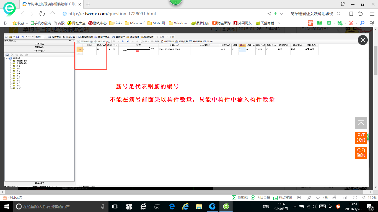The width and height of the screenshot is (378, 212).
Task: Click the 快剪辑 status bar icon
Action: click(240, 198)
